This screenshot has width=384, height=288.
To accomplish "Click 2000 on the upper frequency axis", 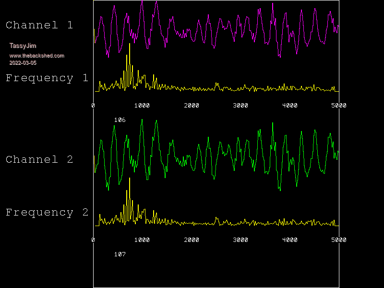I will tap(192, 106).
